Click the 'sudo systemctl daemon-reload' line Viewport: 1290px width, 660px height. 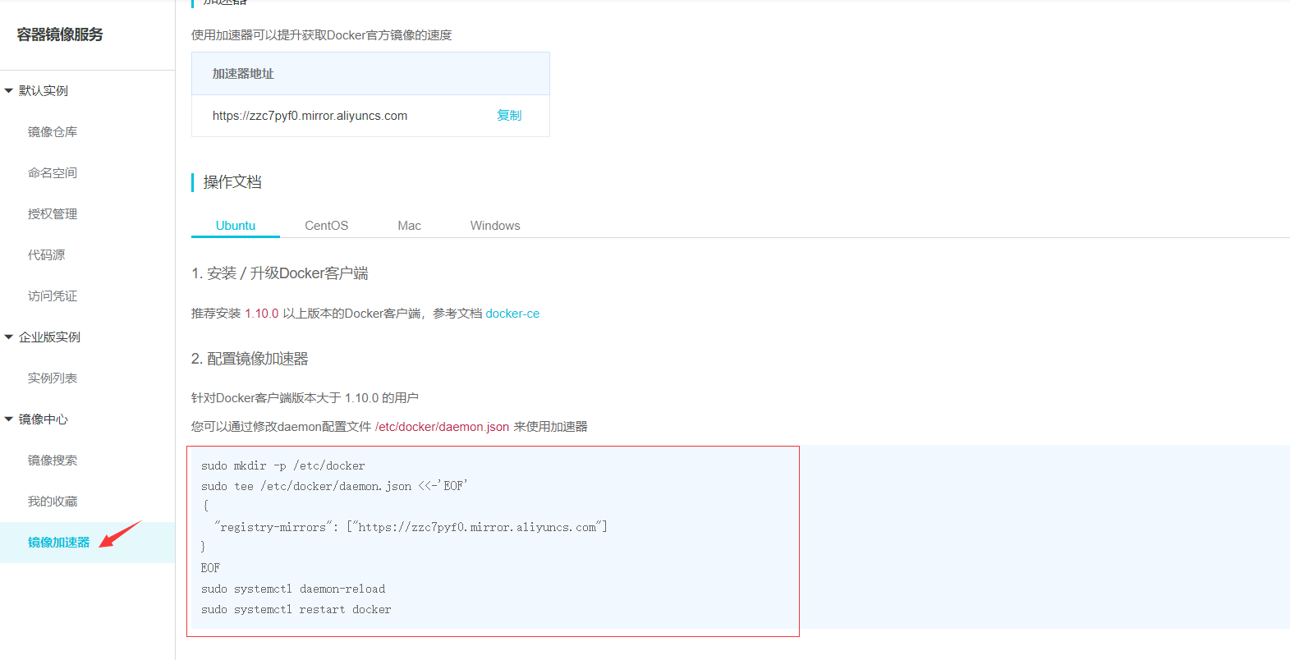click(x=293, y=589)
